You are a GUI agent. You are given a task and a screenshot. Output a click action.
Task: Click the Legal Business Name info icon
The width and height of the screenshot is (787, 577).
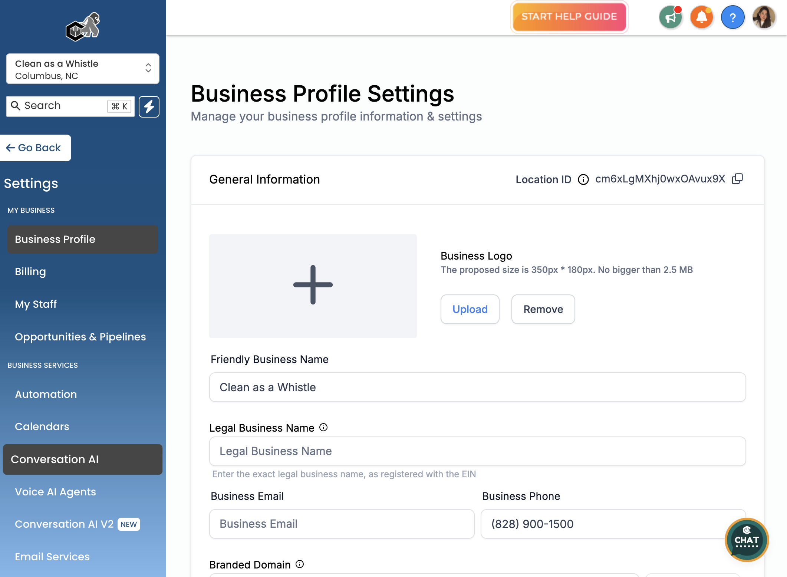323,428
